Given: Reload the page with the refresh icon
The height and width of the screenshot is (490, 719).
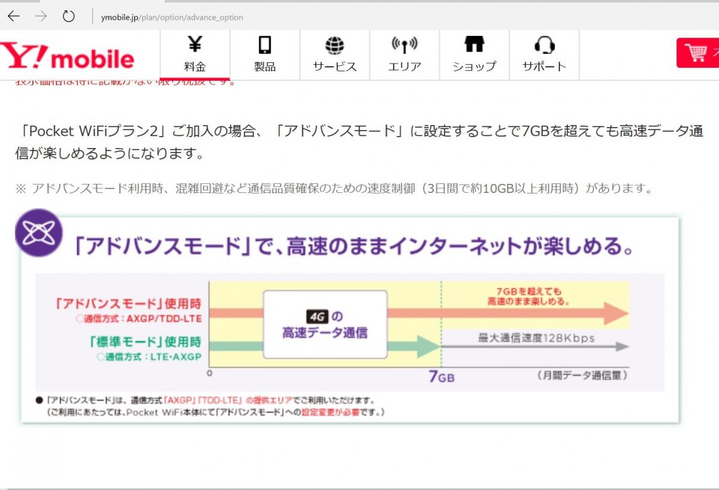Looking at the screenshot, I should pyautogui.click(x=68, y=17).
